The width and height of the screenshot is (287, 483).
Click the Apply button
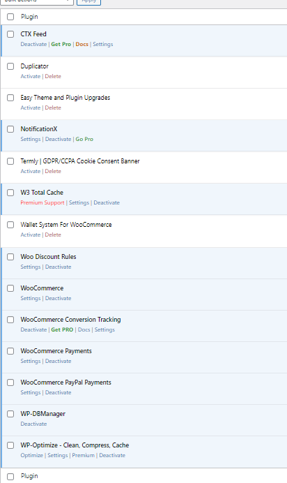pos(88,2)
